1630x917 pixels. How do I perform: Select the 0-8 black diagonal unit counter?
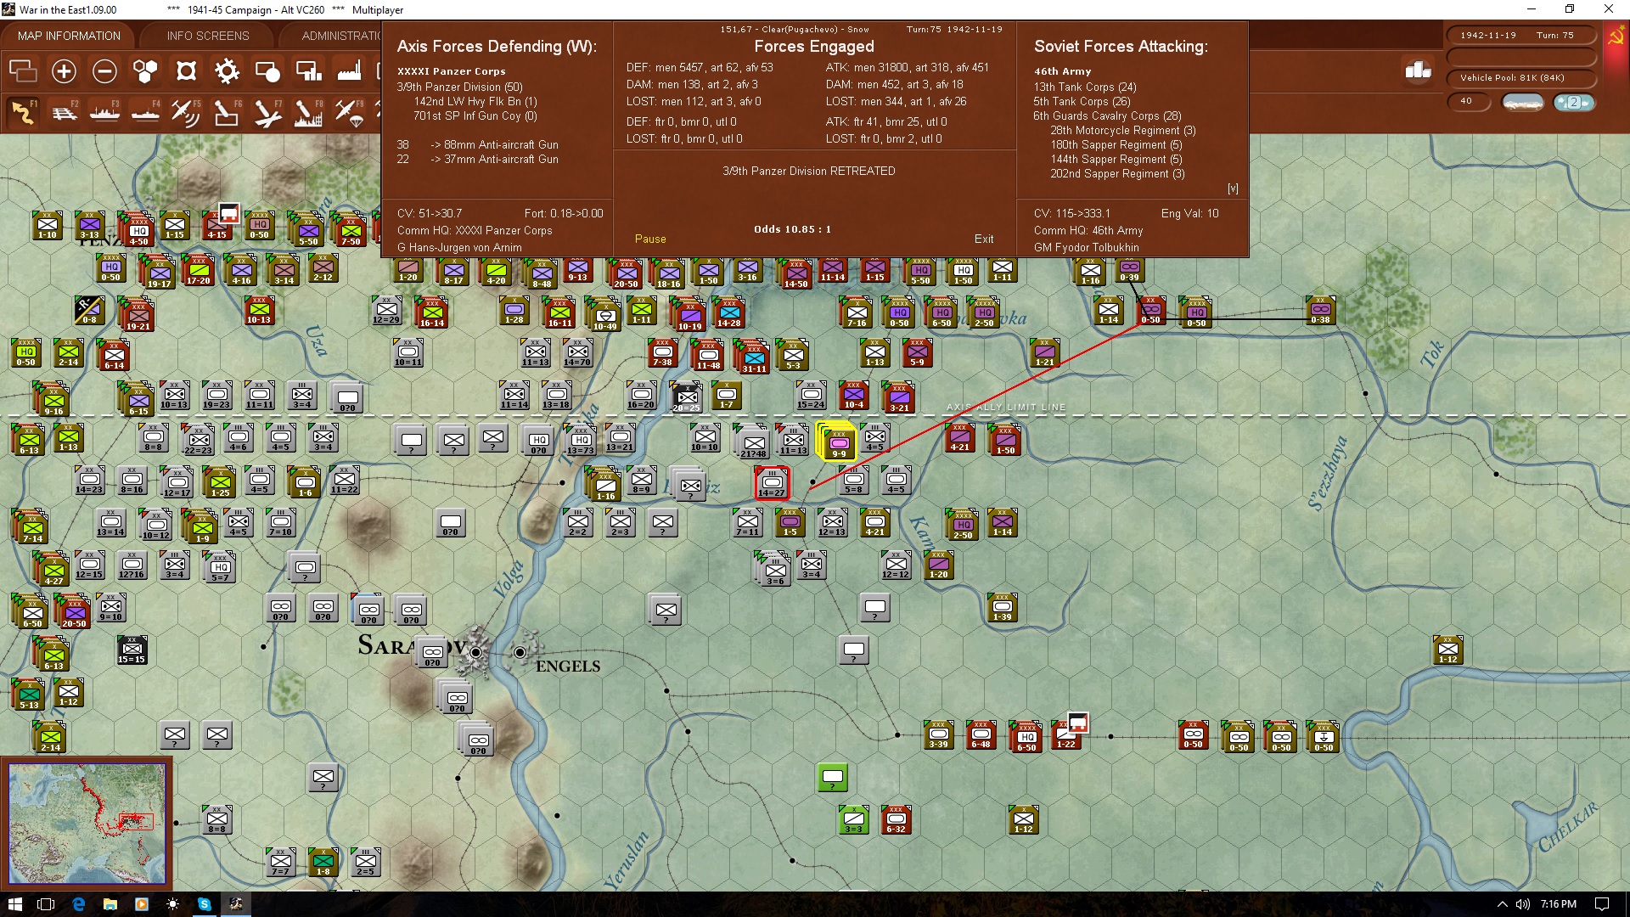(x=89, y=311)
